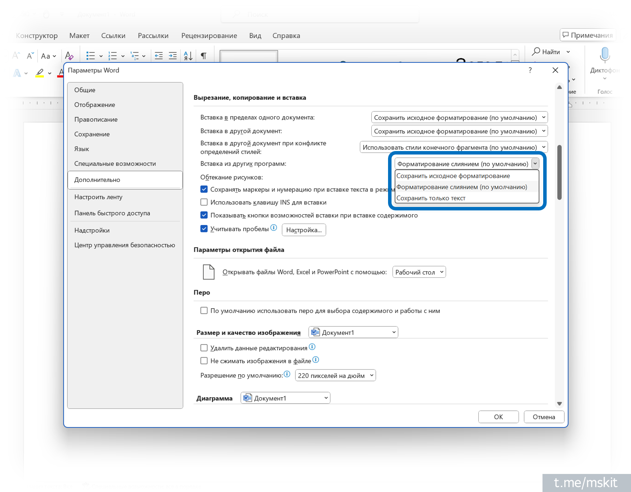Image resolution: width=631 pixels, height=492 pixels.
Task: Go to Правописание options category
Action: tap(125, 119)
